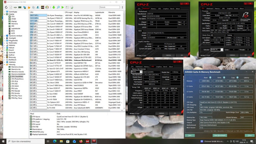Open the gauge SensorPanel toolbar icon
The image size is (256, 144).
click(x=47, y=7)
